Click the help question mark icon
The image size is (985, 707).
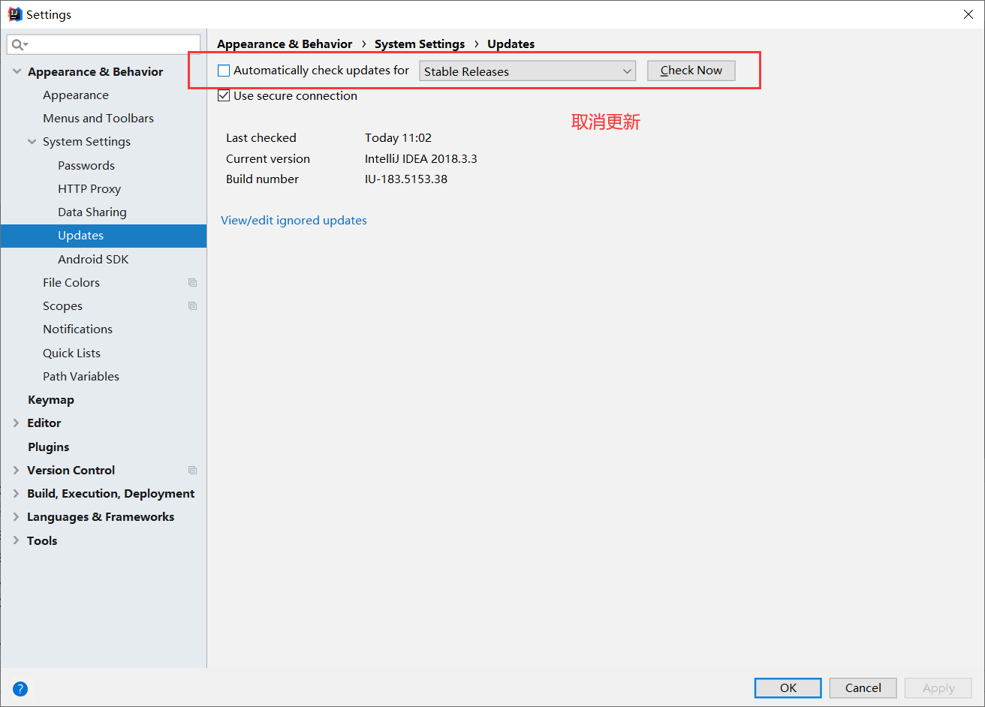[x=20, y=688]
